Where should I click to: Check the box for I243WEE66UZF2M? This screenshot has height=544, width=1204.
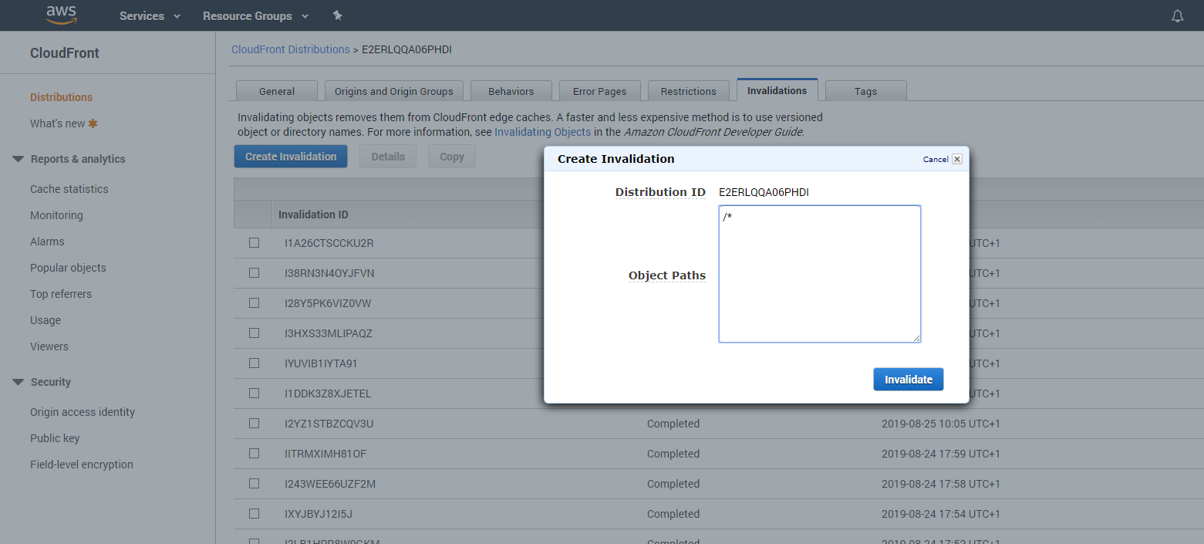[x=254, y=483]
